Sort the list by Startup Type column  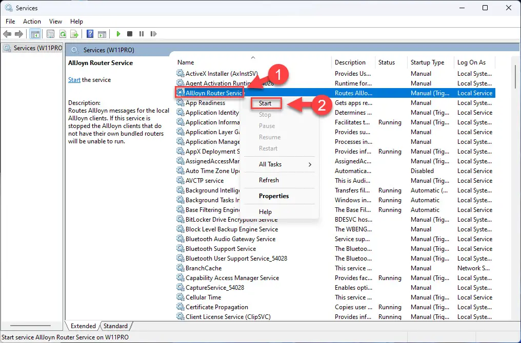coord(427,62)
